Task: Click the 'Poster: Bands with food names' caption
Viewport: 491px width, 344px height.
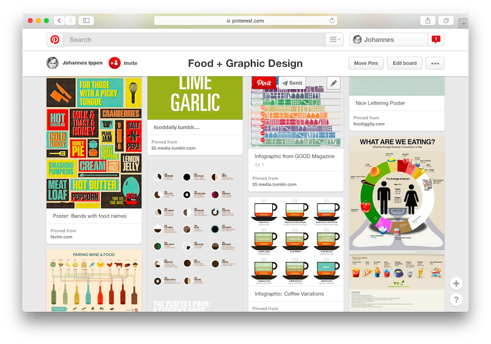Action: pyautogui.click(x=90, y=216)
